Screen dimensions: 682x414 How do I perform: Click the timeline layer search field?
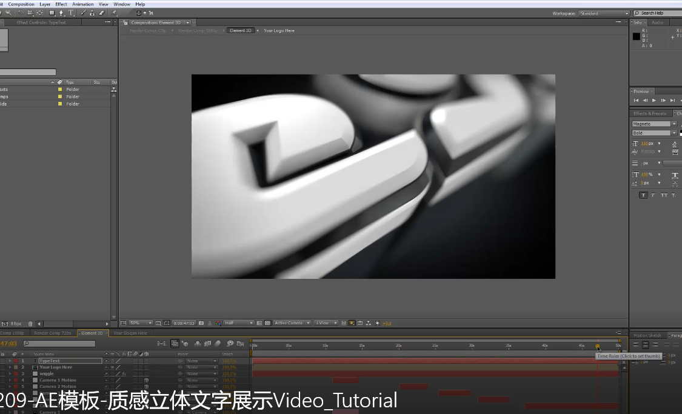point(59,344)
